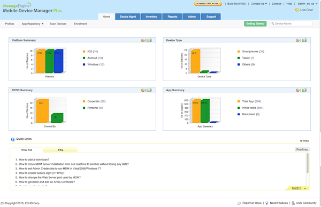The width and height of the screenshot is (321, 207).
Task: Click the User Community icon
Action: pyautogui.click(x=293, y=203)
